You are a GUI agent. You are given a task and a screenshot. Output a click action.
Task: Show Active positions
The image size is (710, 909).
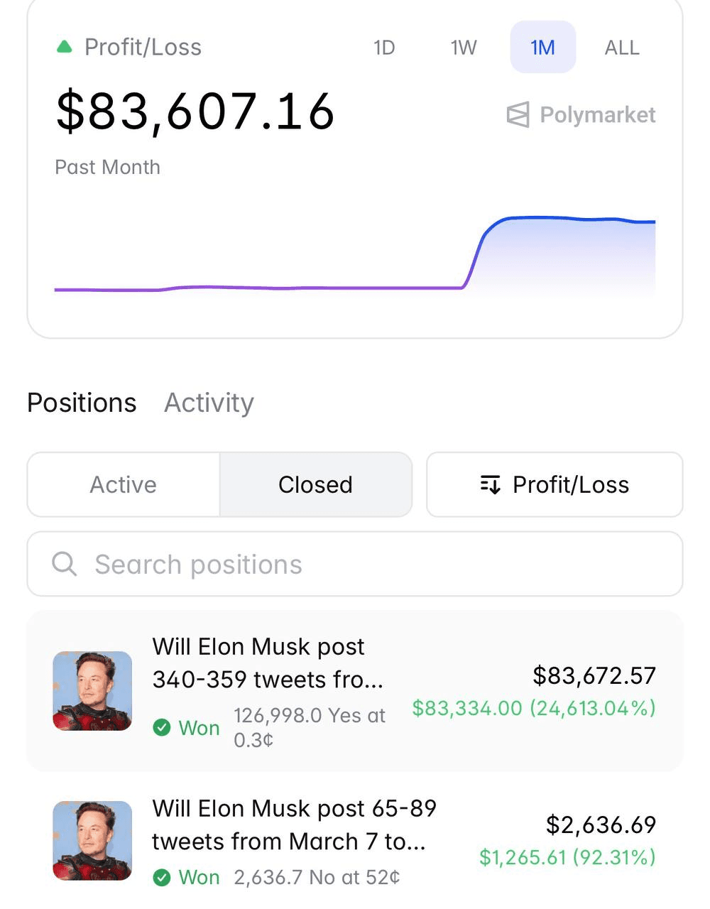[x=124, y=485]
